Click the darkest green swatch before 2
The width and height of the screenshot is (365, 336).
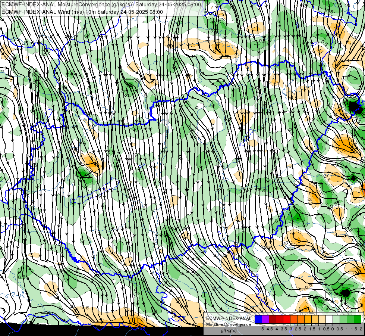358,319
